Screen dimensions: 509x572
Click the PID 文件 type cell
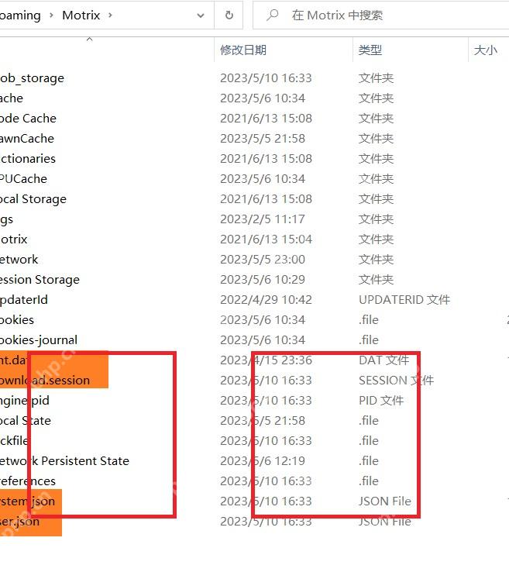[381, 401]
